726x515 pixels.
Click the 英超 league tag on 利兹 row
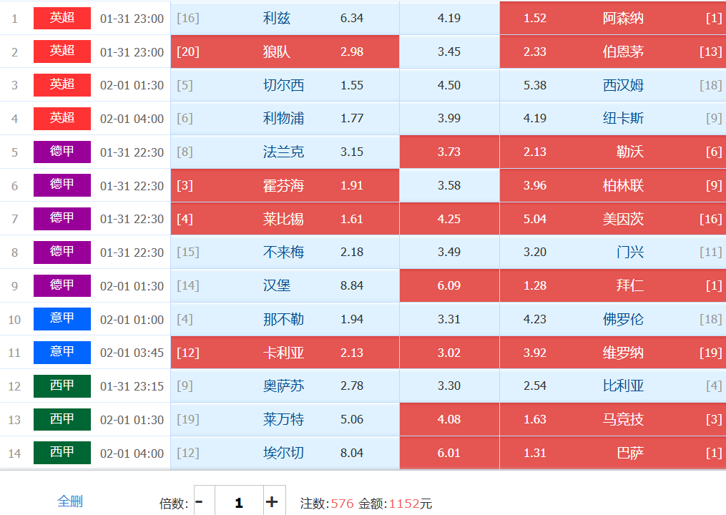(62, 18)
